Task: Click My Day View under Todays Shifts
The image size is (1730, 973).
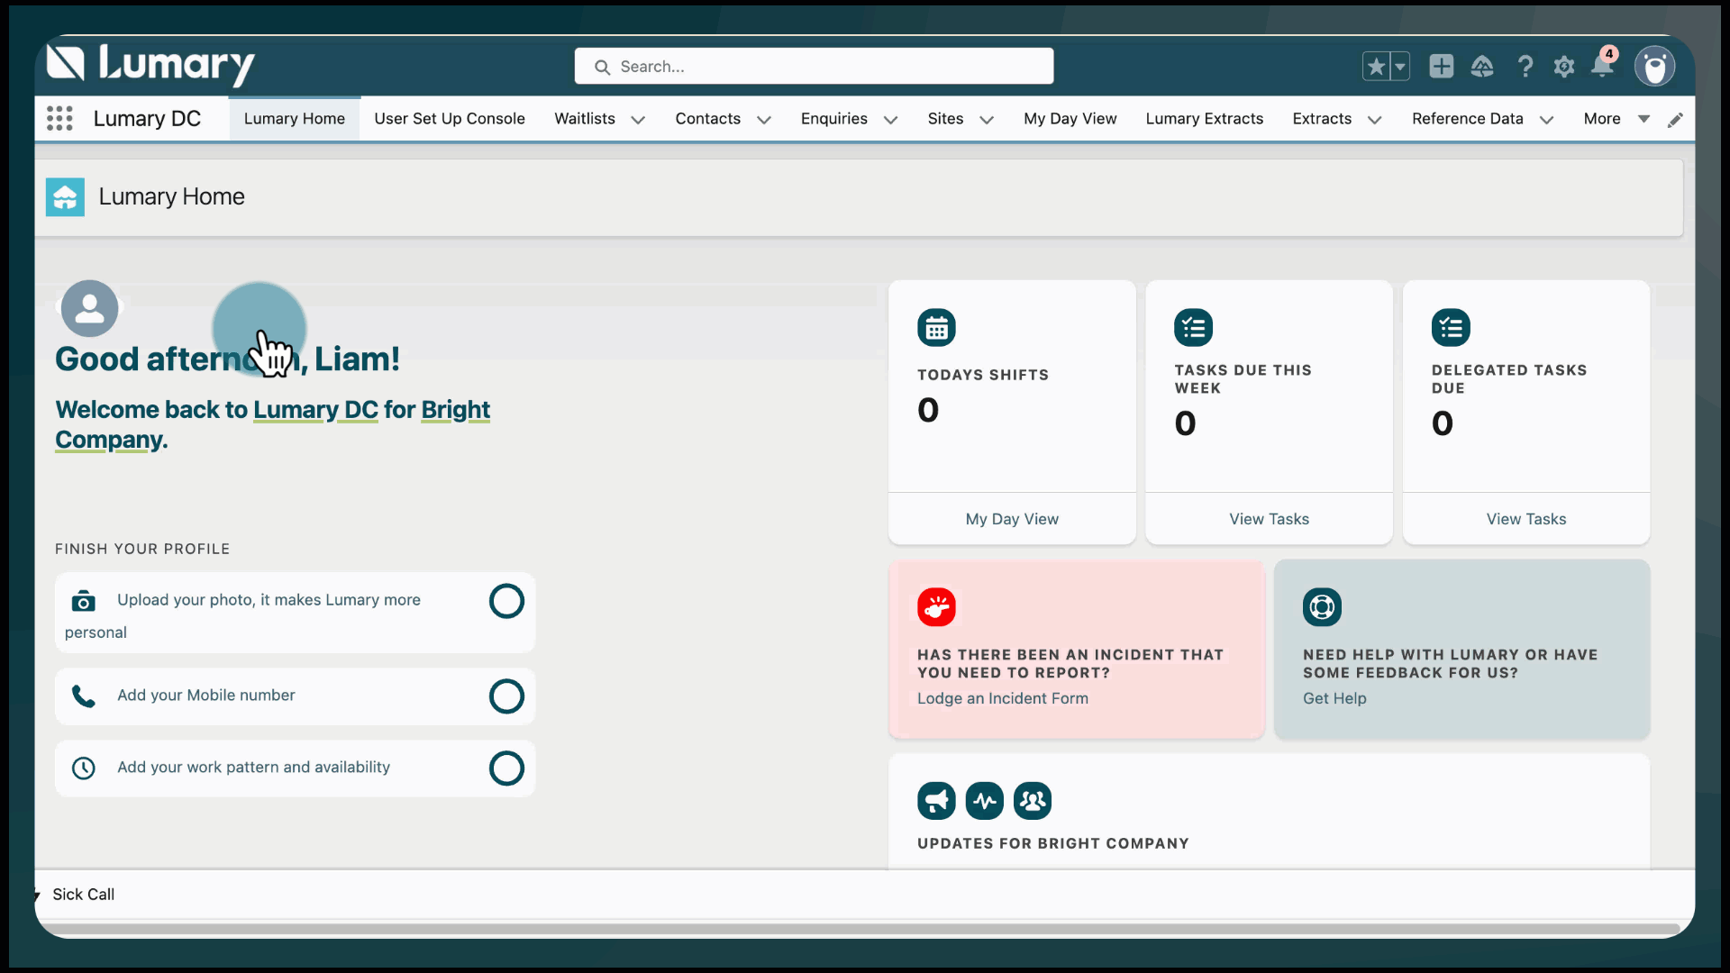Action: (x=1012, y=519)
